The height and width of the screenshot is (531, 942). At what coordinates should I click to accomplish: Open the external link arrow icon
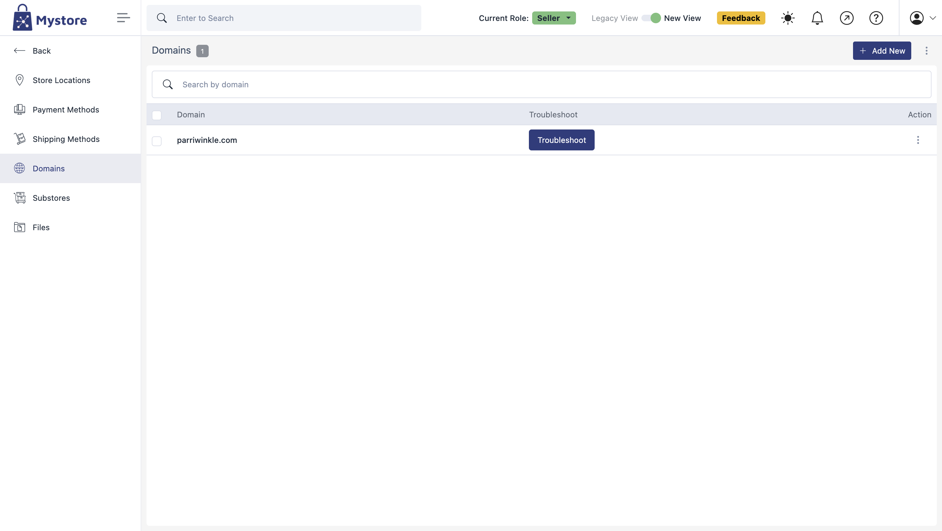coord(846,18)
